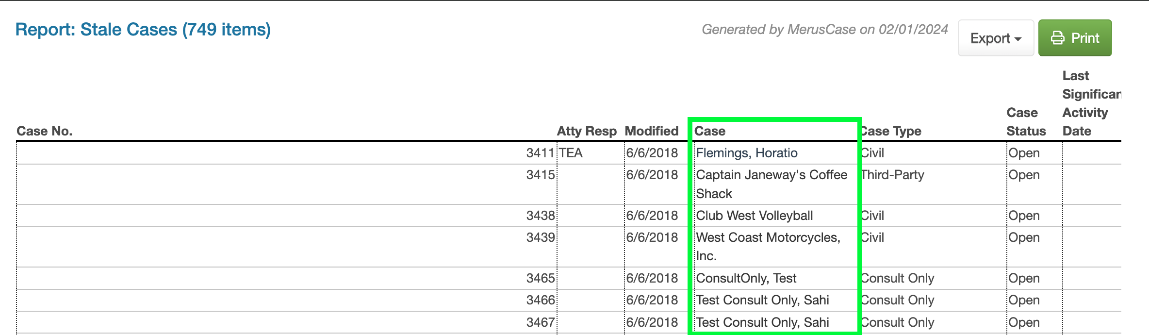
Task: Open the Club West Volleyball case
Action: (x=755, y=216)
